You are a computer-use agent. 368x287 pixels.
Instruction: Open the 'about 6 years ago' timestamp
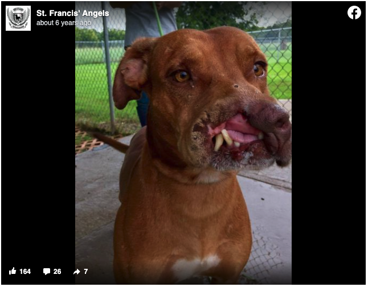click(x=64, y=23)
